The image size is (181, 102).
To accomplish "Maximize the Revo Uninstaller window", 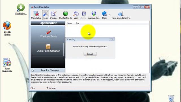I will [141, 7].
